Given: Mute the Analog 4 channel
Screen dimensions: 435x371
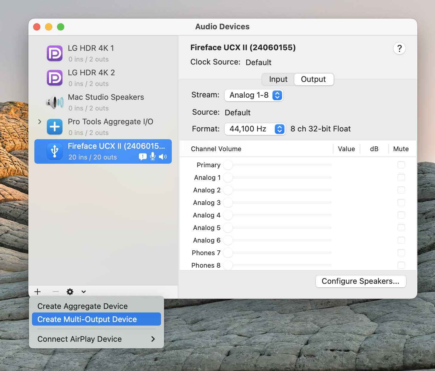Looking at the screenshot, I should (401, 215).
